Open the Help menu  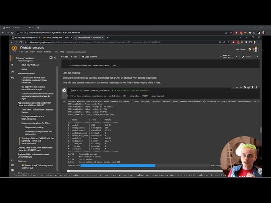click(x=62, y=52)
